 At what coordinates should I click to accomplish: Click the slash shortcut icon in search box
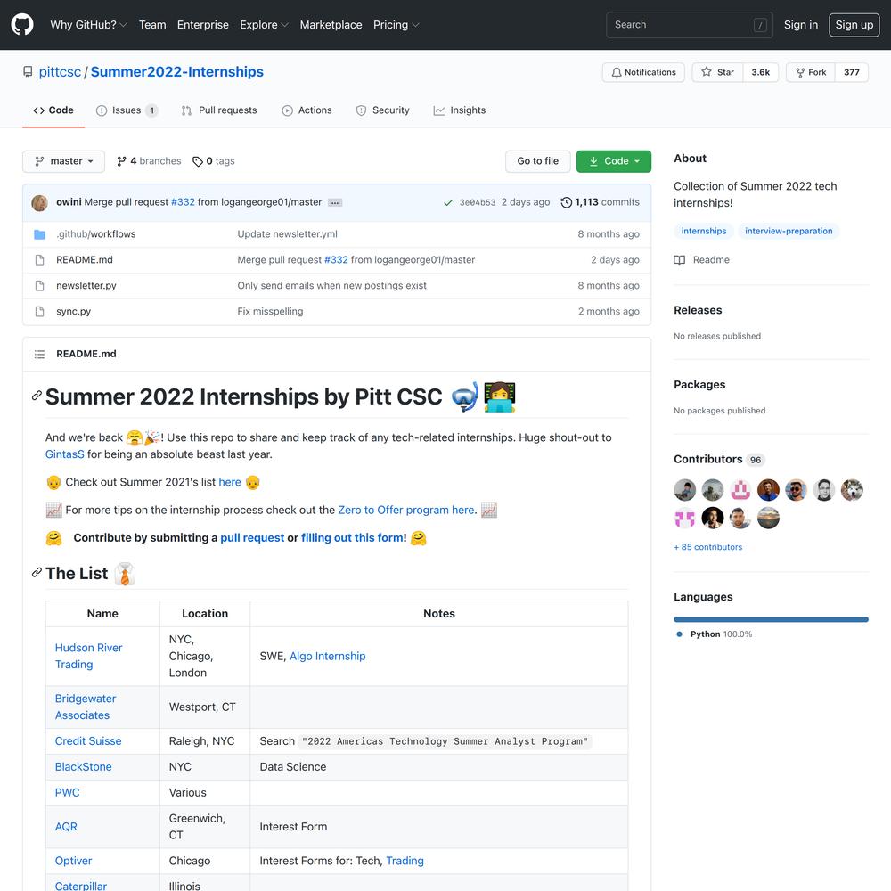(x=760, y=25)
